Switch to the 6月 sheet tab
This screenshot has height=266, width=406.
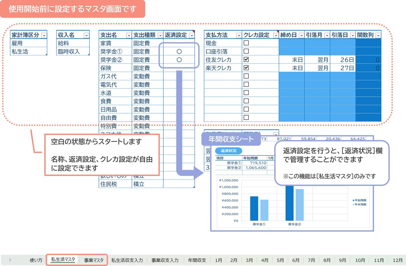click(x=296, y=260)
